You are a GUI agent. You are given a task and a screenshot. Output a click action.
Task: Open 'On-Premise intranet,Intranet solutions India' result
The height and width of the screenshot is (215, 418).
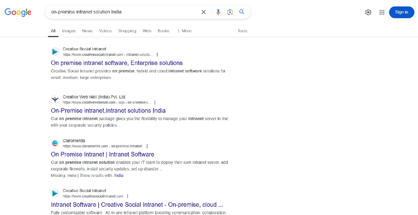(x=108, y=111)
